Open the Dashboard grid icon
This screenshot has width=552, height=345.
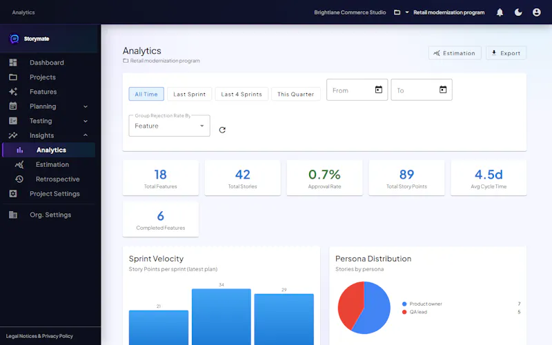point(13,63)
